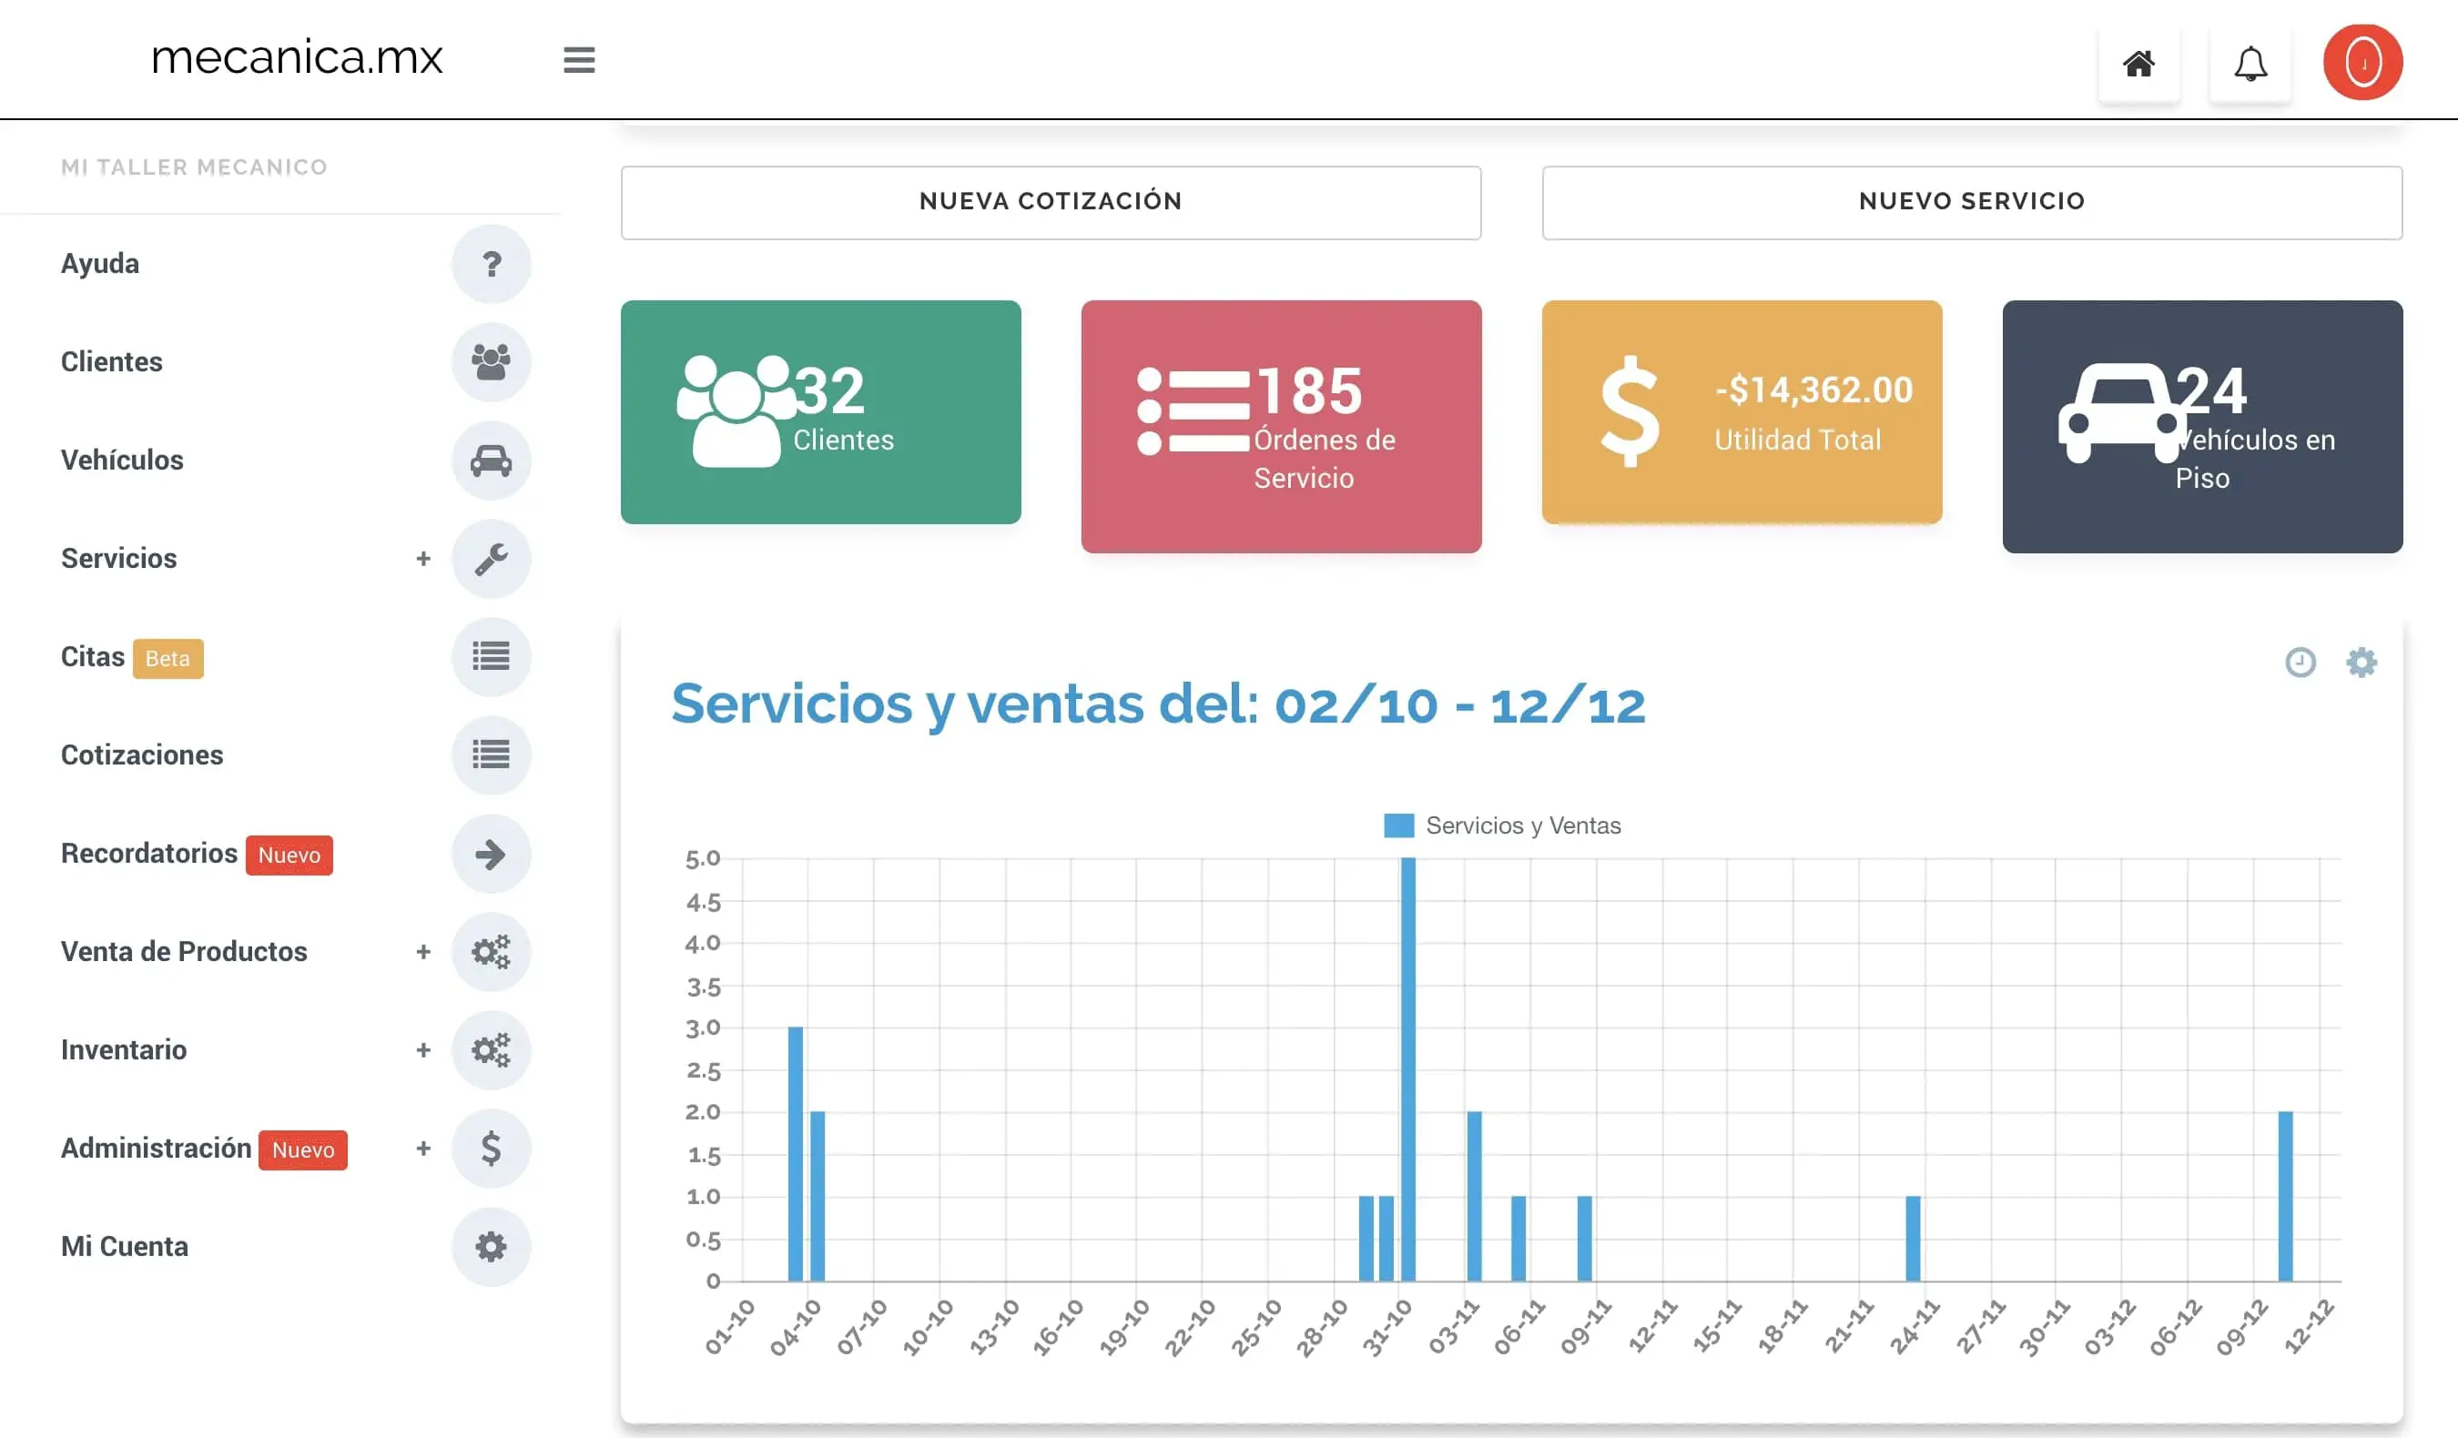Open the notifications bell icon
This screenshot has width=2458, height=1438.
(2250, 63)
